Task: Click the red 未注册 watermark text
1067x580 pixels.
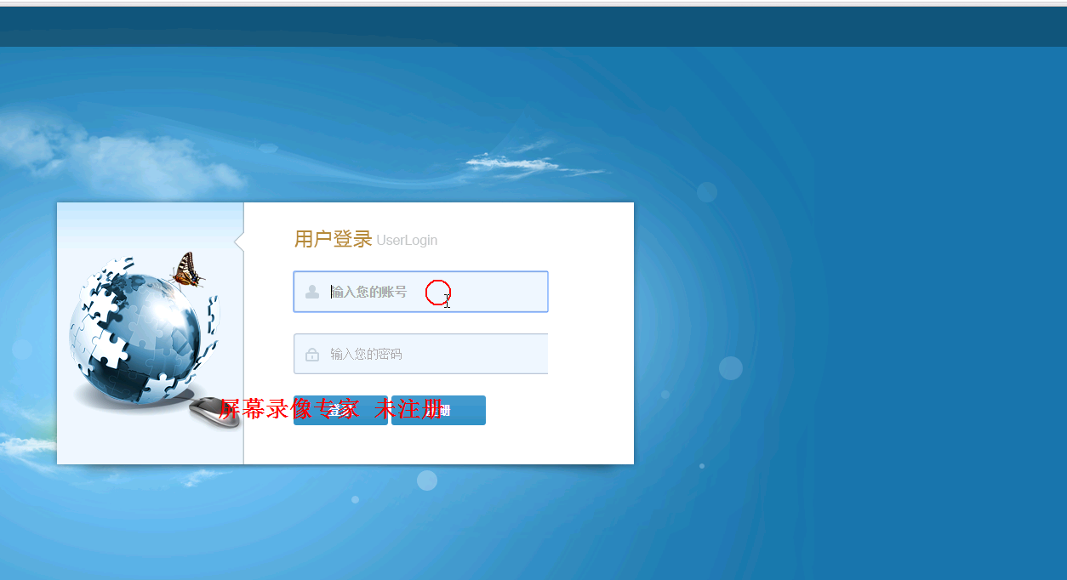Action: point(408,409)
